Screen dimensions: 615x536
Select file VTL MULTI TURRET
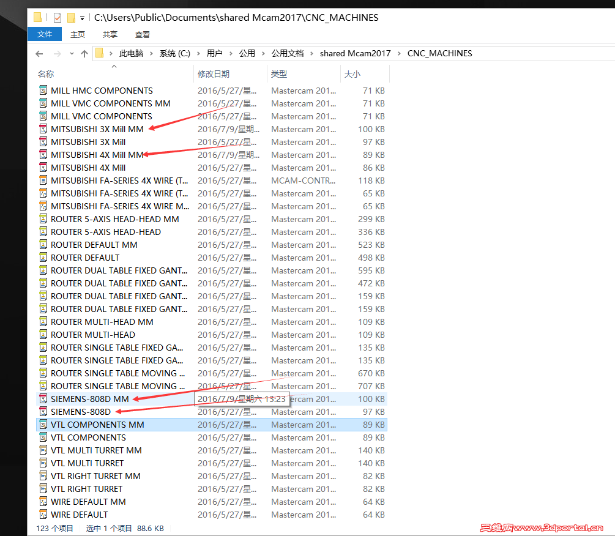pyautogui.click(x=87, y=463)
